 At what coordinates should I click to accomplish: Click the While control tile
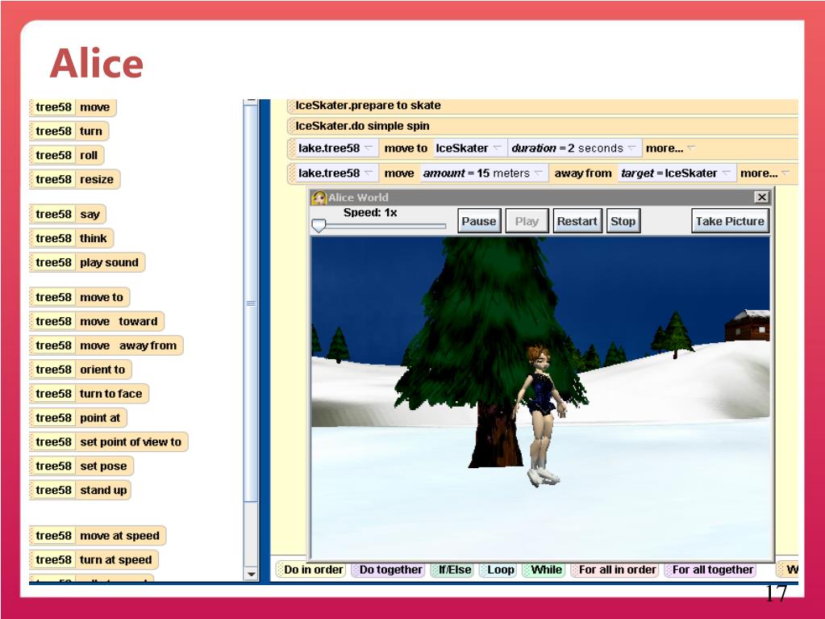click(544, 570)
